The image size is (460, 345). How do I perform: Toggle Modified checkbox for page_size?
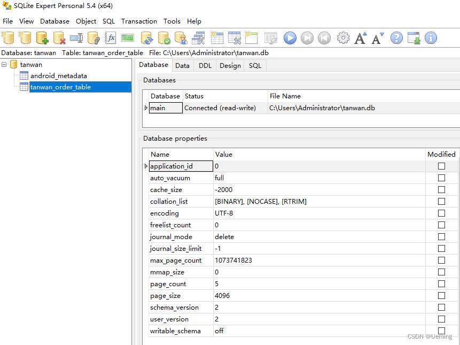coord(441,295)
